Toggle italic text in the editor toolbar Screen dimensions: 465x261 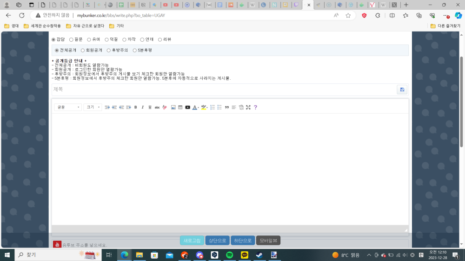tap(143, 107)
